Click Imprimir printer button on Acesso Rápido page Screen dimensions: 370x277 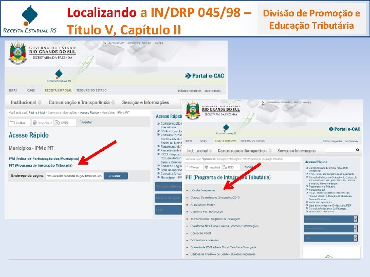[43, 123]
